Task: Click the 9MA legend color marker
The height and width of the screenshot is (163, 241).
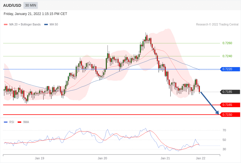Action: (20, 122)
